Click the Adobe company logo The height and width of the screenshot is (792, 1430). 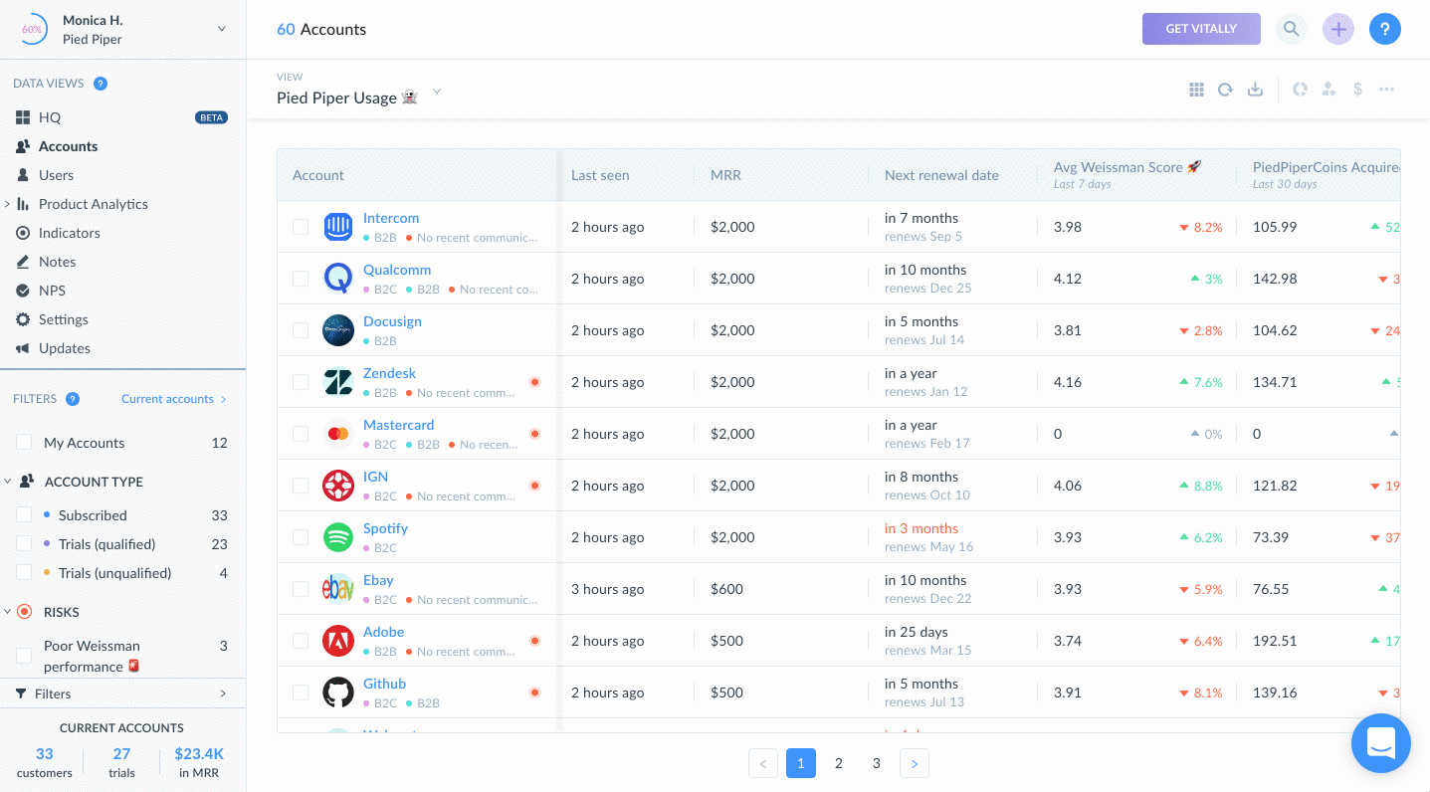pos(338,641)
